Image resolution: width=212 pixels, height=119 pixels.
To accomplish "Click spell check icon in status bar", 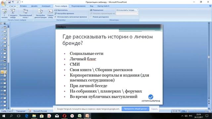I will 30,111.
